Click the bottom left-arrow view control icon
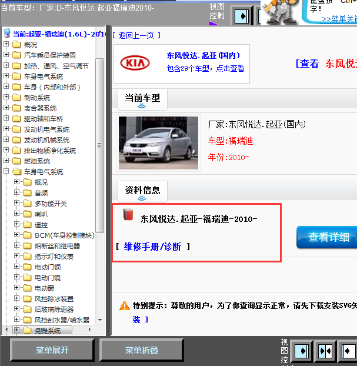The height and width of the screenshot is (366, 357). (349, 351)
